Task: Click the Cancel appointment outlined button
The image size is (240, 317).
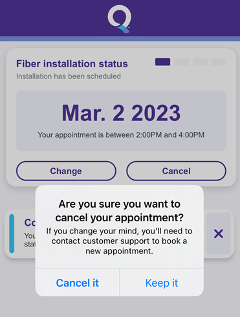Action: pyautogui.click(x=176, y=171)
